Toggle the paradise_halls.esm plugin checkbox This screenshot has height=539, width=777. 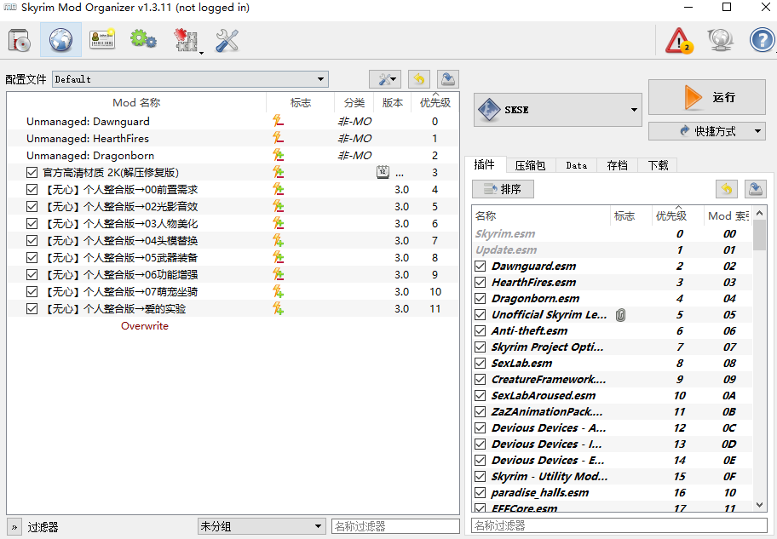[x=480, y=492]
